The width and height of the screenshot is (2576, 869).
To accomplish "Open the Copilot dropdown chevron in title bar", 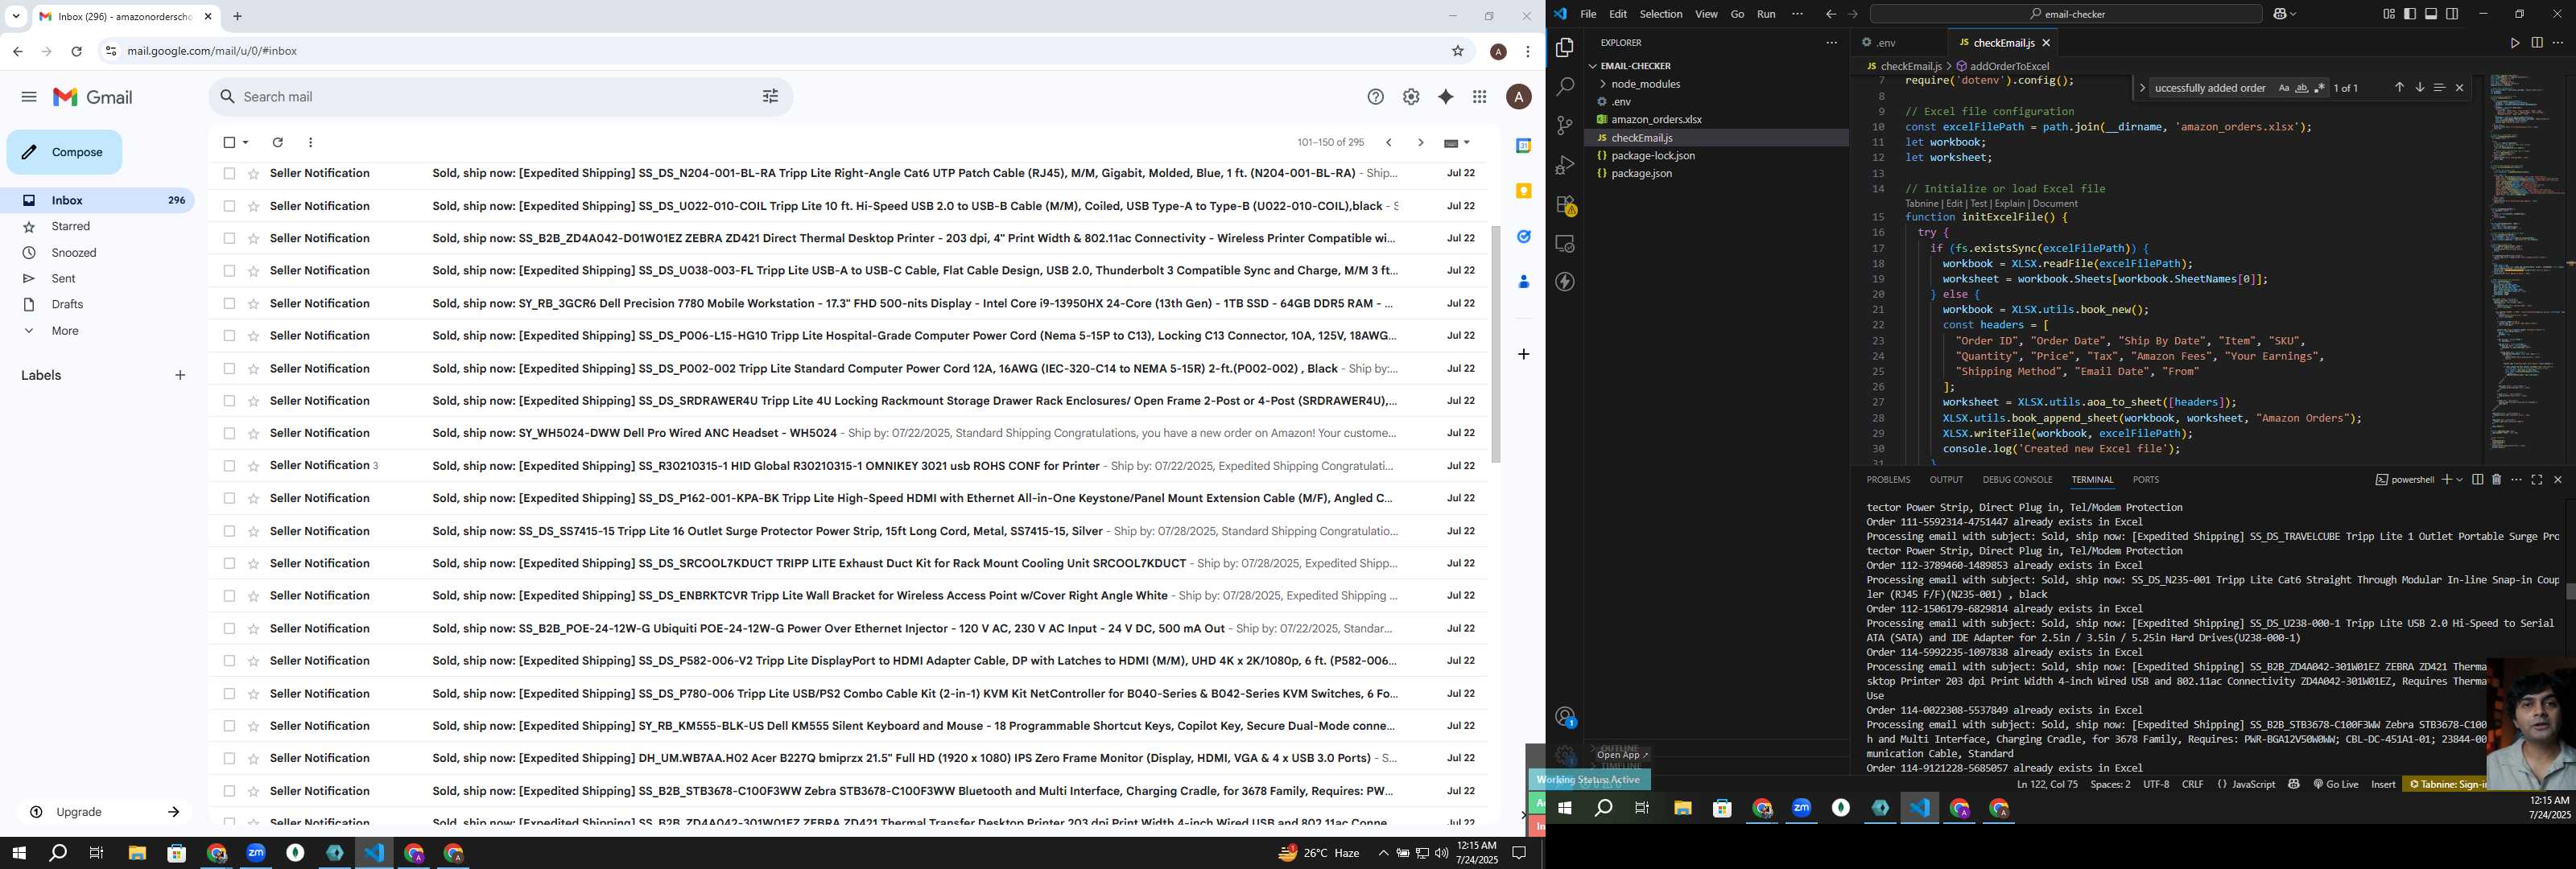I will pos(2293,14).
